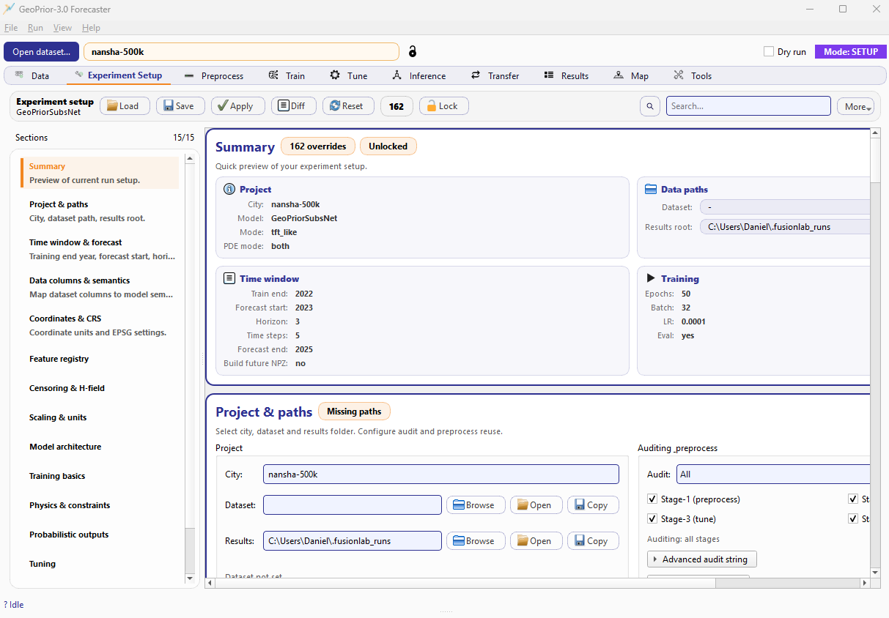
Task: Enable the Dry run checkbox
Action: pyautogui.click(x=769, y=52)
